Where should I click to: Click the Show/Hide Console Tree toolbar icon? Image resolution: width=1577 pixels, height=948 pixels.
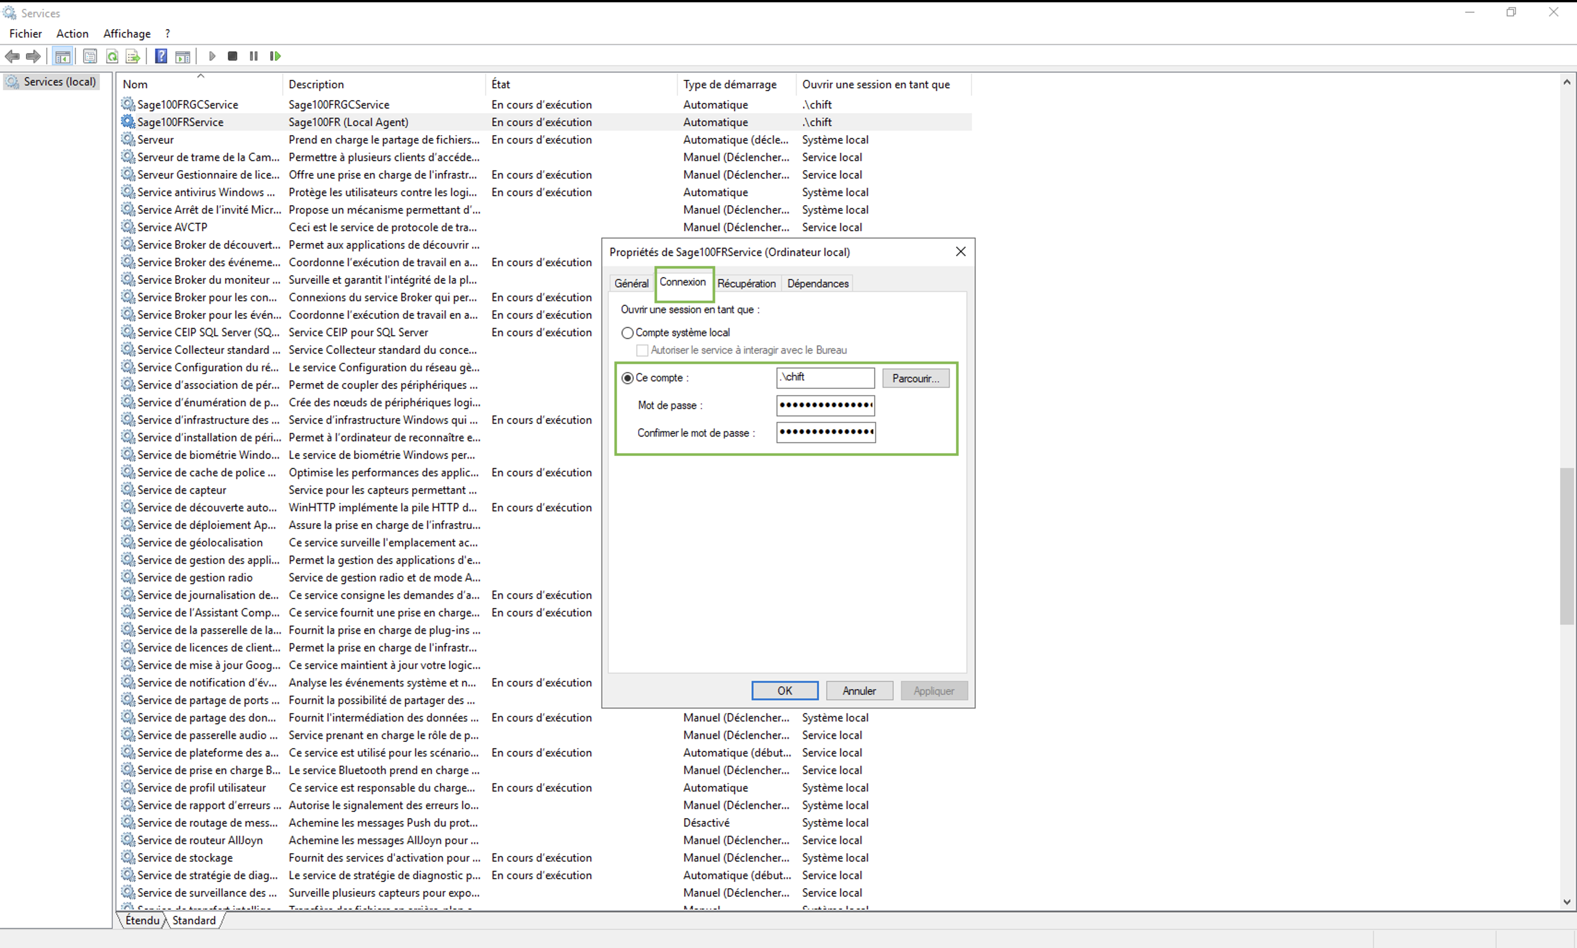tap(62, 57)
